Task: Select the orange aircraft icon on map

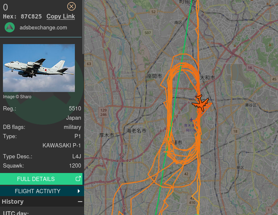Action: pyautogui.click(x=200, y=103)
